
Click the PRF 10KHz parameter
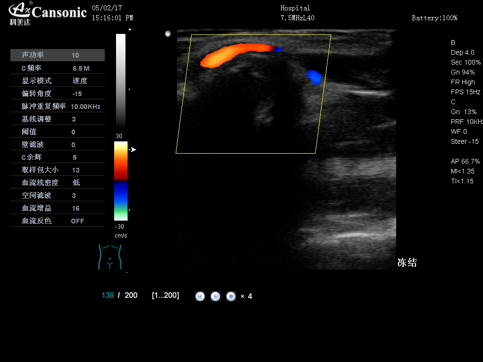[466, 122]
